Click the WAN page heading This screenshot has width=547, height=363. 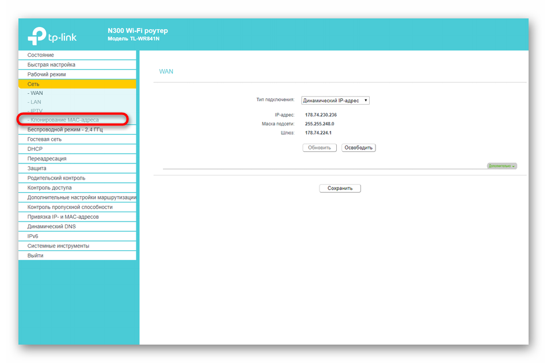(166, 71)
